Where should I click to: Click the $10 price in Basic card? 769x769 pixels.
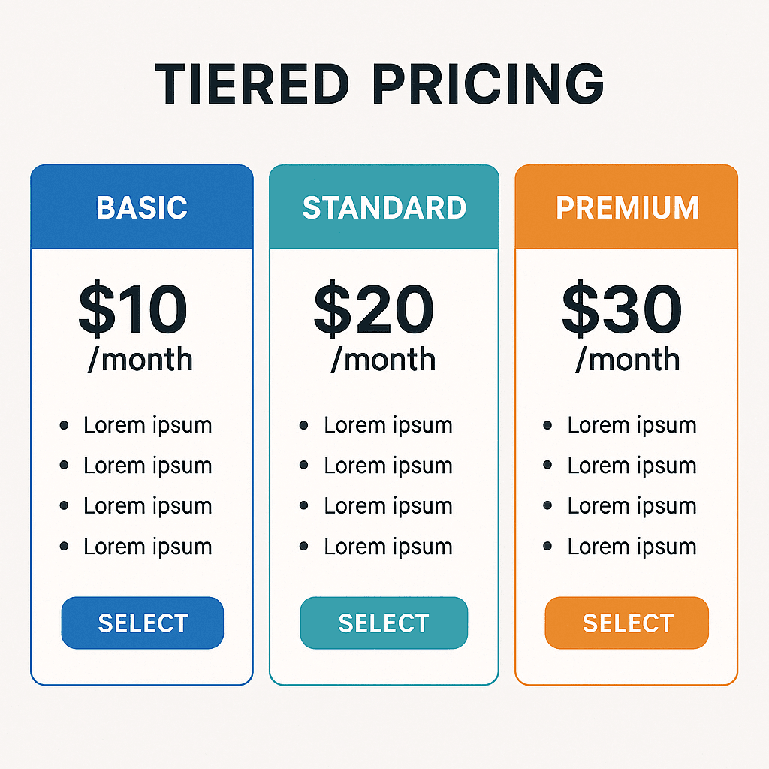pyautogui.click(x=133, y=309)
